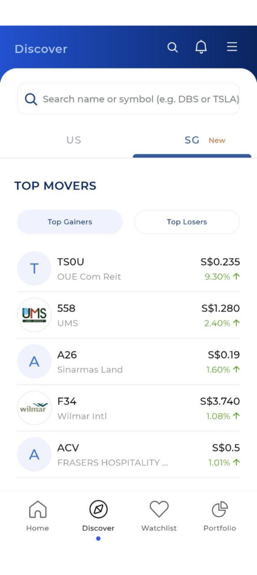Open notifications bell icon
257x575 pixels.
tap(201, 47)
